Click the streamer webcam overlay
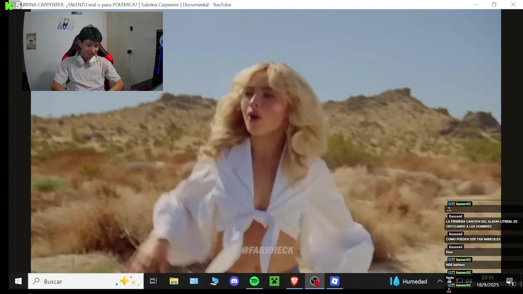 (93, 51)
